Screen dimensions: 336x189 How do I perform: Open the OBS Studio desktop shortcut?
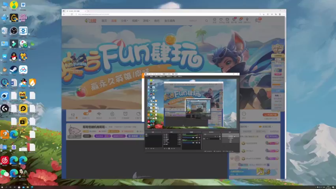14,31
